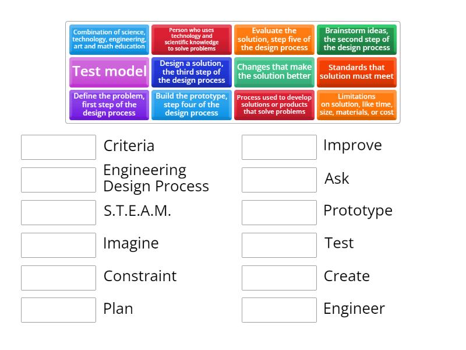
Task: Select the 'Evaluate the solution, step five' tile
Action: (274, 39)
